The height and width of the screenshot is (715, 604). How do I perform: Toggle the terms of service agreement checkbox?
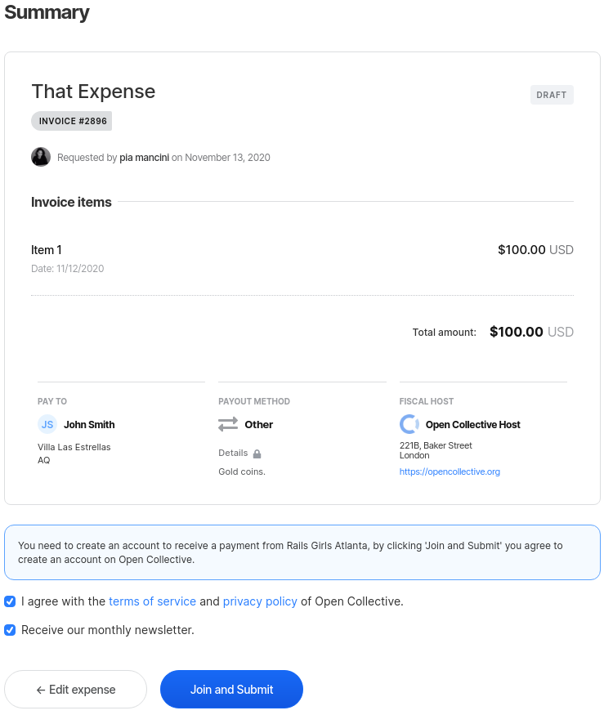pyautogui.click(x=10, y=601)
